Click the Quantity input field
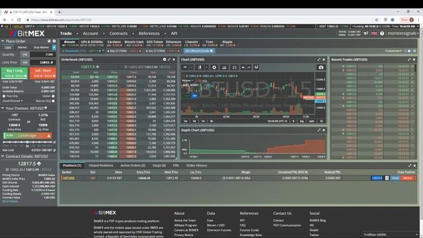Screen dimensions: 423x238 tap(42, 54)
